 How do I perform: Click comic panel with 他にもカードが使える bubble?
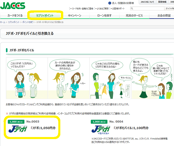(152, 78)
